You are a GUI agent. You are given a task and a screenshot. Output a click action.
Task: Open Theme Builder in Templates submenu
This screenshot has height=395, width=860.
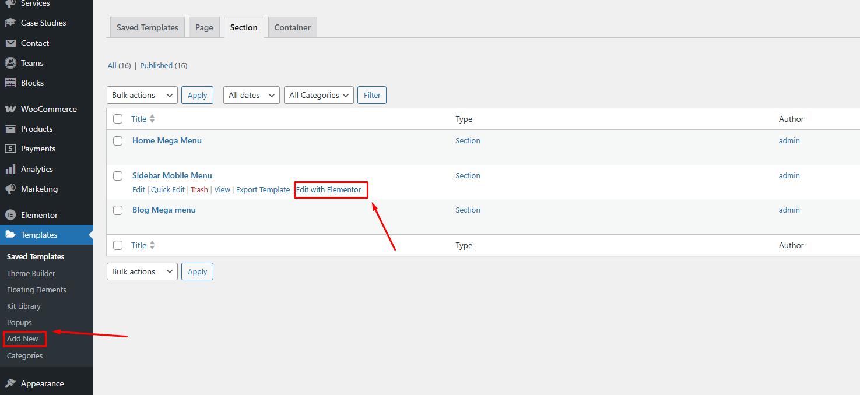(x=31, y=273)
